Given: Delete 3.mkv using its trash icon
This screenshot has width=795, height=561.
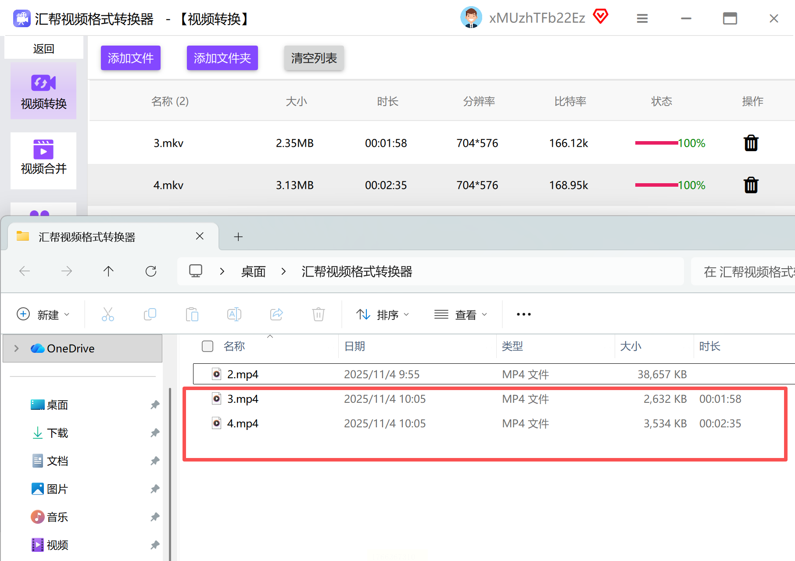Looking at the screenshot, I should [751, 143].
